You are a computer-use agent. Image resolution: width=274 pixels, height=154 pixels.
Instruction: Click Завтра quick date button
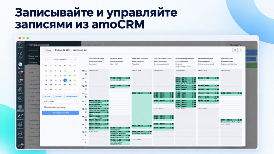(58, 96)
